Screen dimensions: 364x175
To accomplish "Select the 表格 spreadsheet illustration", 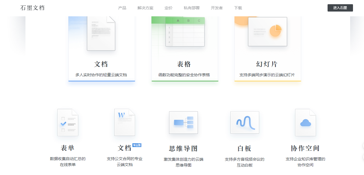I will click(185, 32).
